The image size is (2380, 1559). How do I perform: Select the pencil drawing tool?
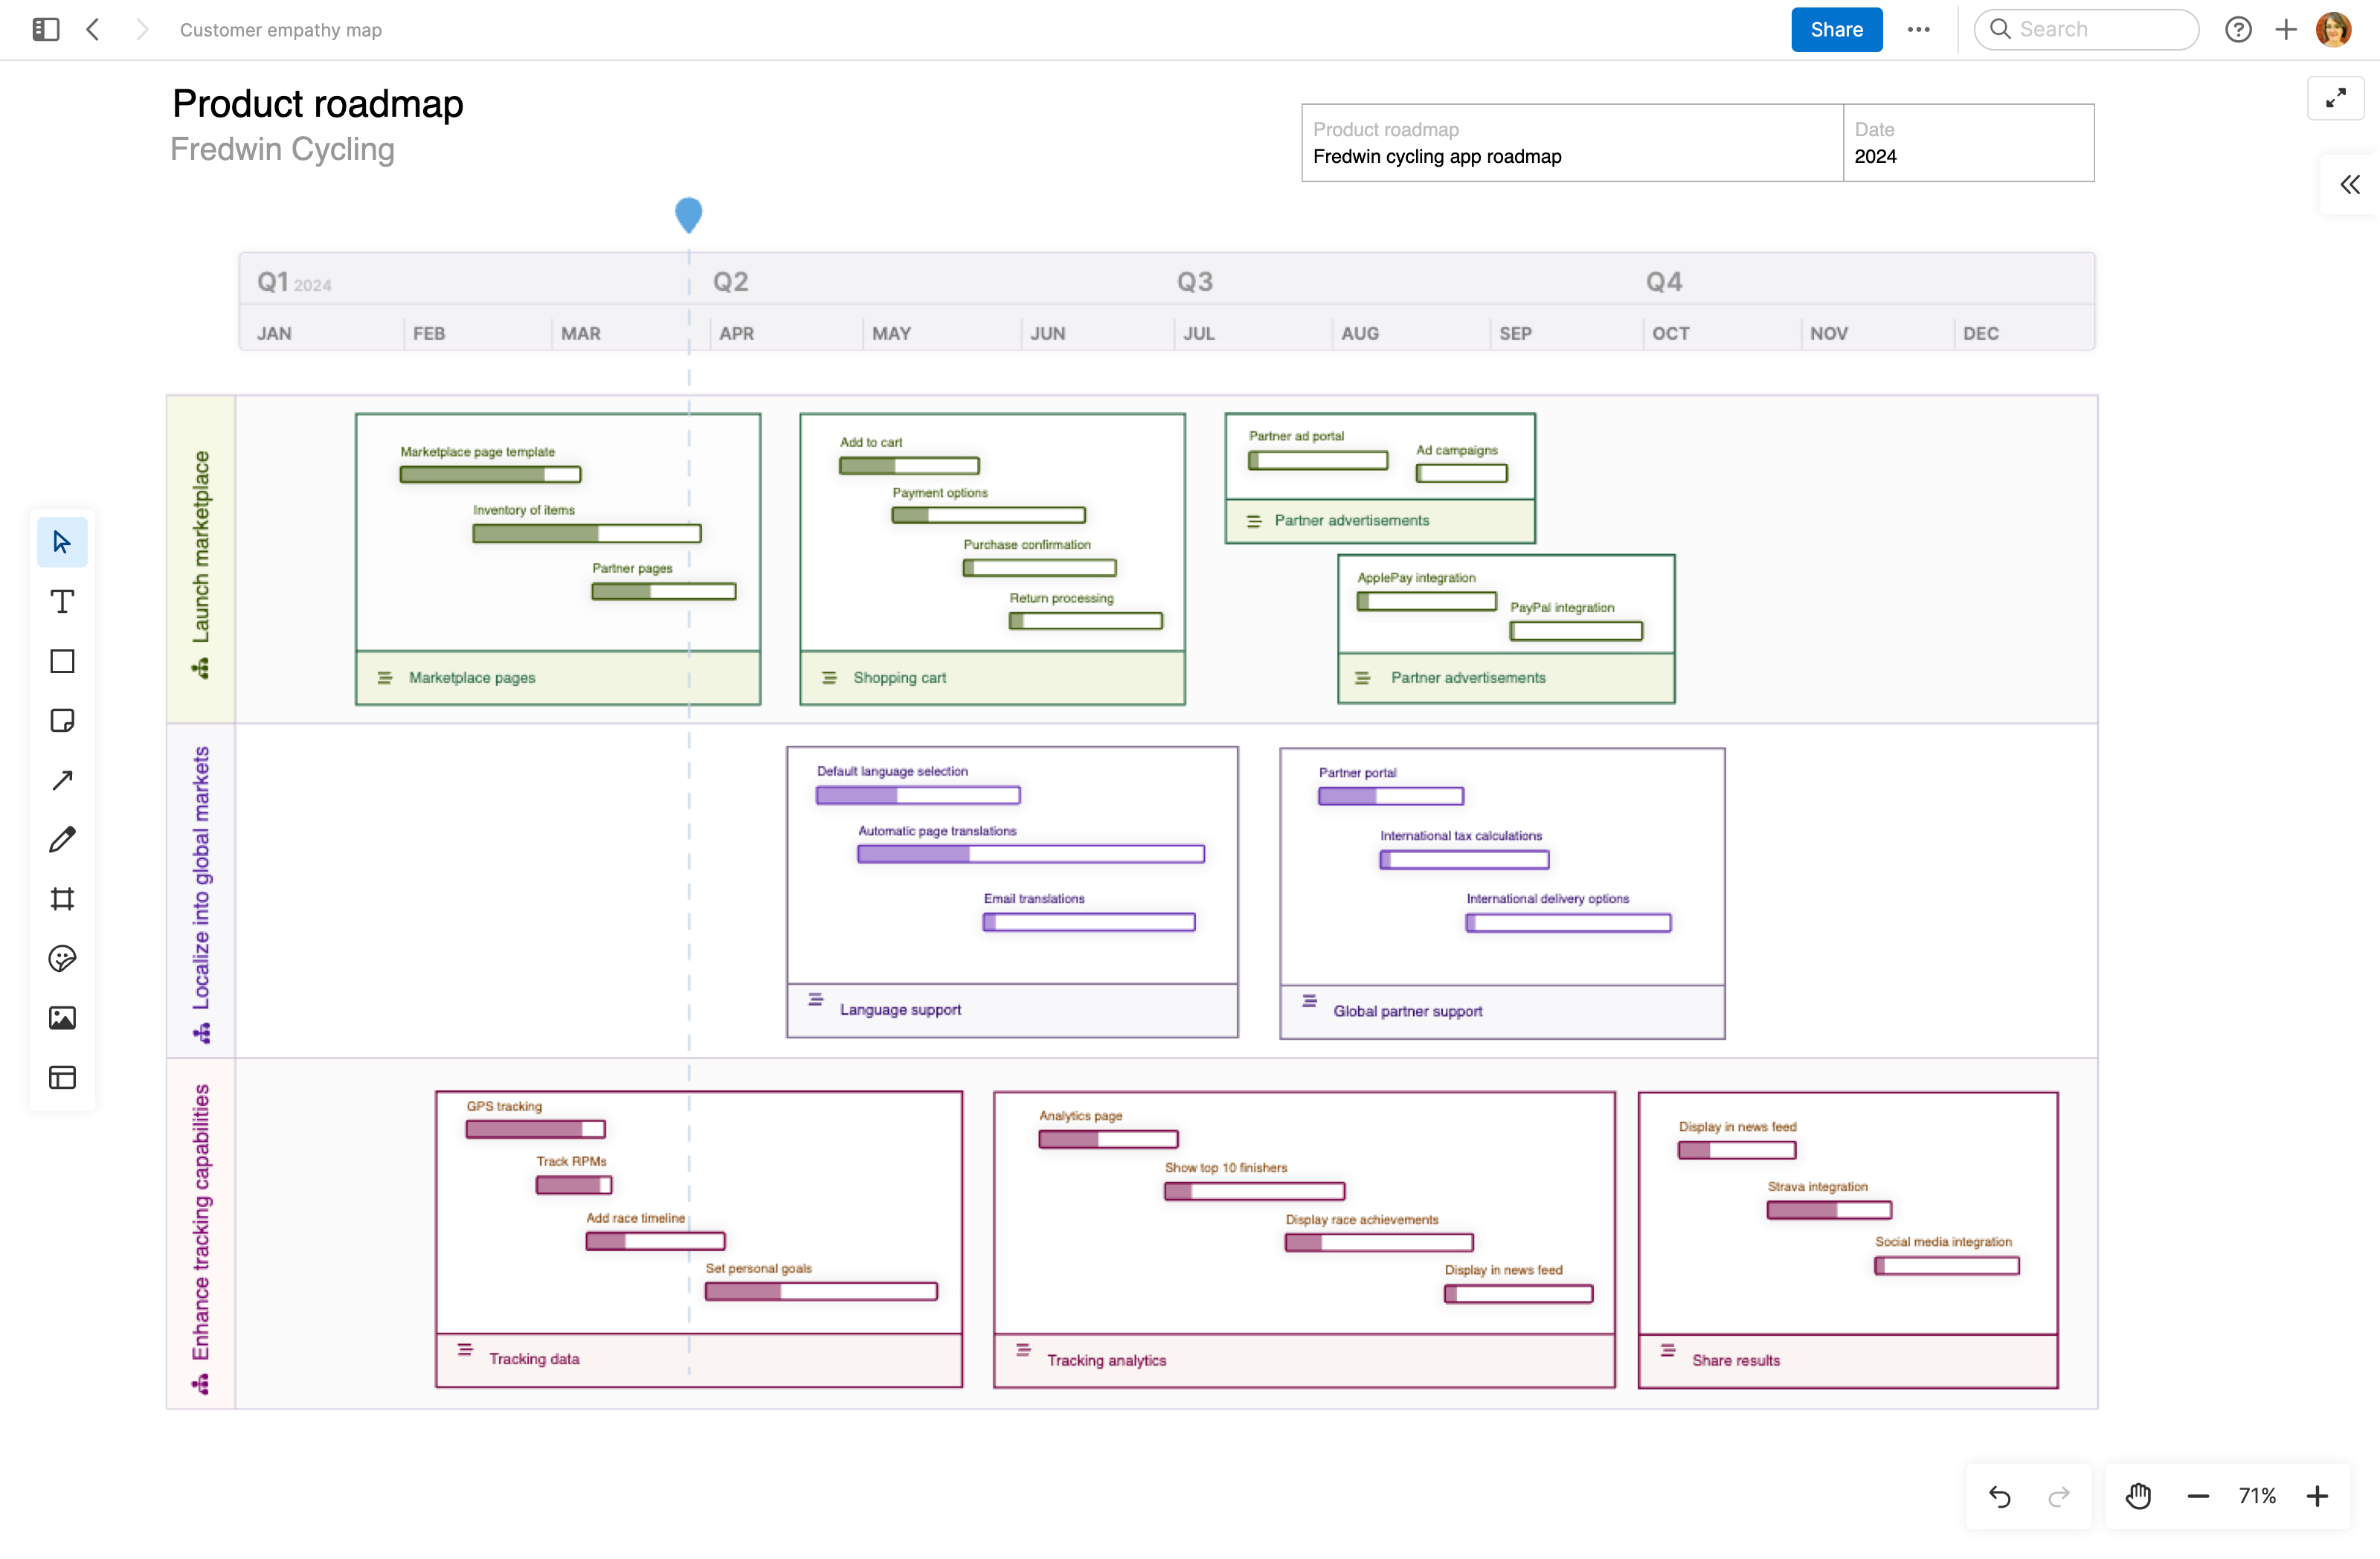pyautogui.click(x=62, y=839)
